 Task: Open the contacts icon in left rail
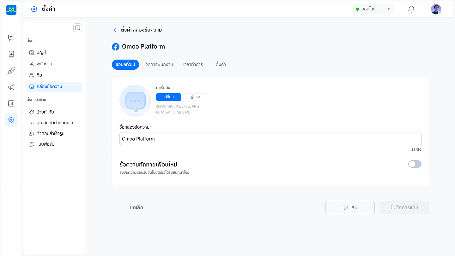(x=11, y=54)
